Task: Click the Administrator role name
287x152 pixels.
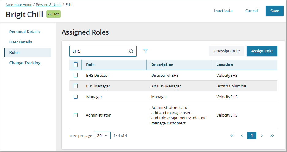Action: click(x=98, y=115)
